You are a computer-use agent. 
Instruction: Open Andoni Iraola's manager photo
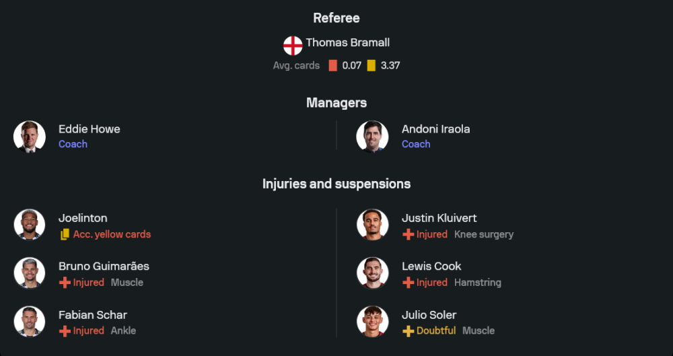pos(373,137)
